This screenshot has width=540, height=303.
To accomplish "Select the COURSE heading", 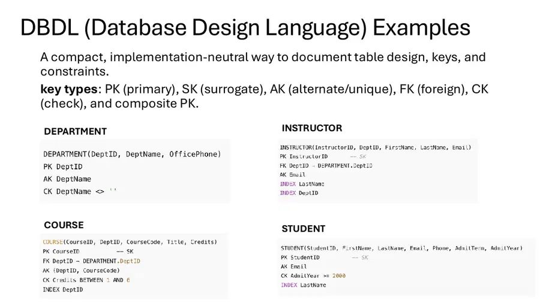I will tap(64, 225).
